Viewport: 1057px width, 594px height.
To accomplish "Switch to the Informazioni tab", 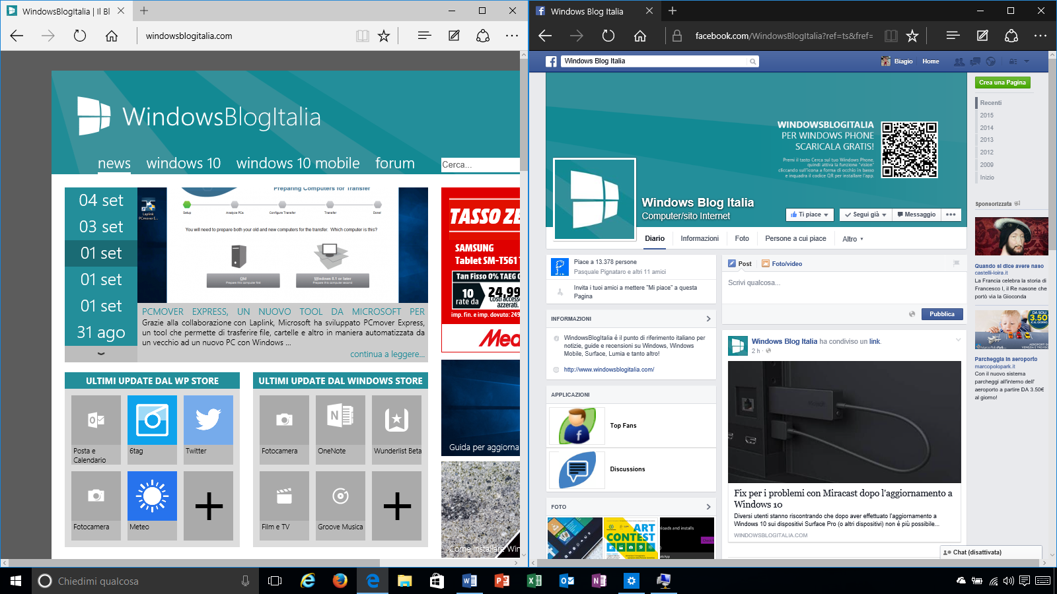I will tap(700, 239).
